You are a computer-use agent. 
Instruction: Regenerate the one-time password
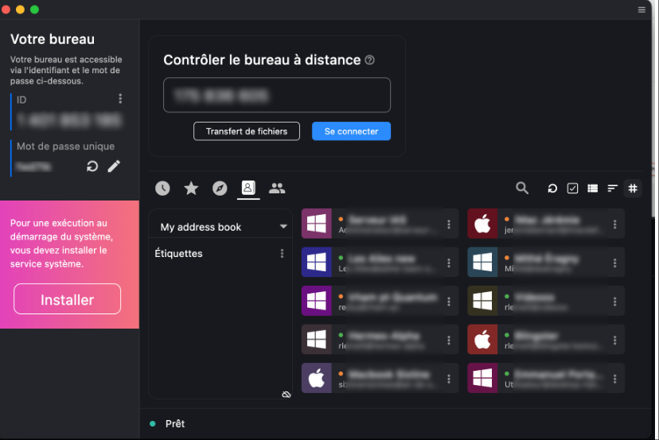92,166
